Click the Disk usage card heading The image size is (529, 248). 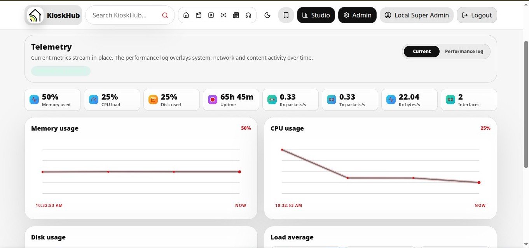pyautogui.click(x=48, y=237)
